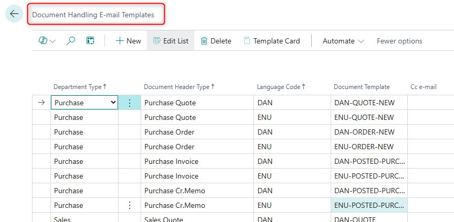Click the DAN-QUOTE-NEW document template cell

[x=364, y=103]
